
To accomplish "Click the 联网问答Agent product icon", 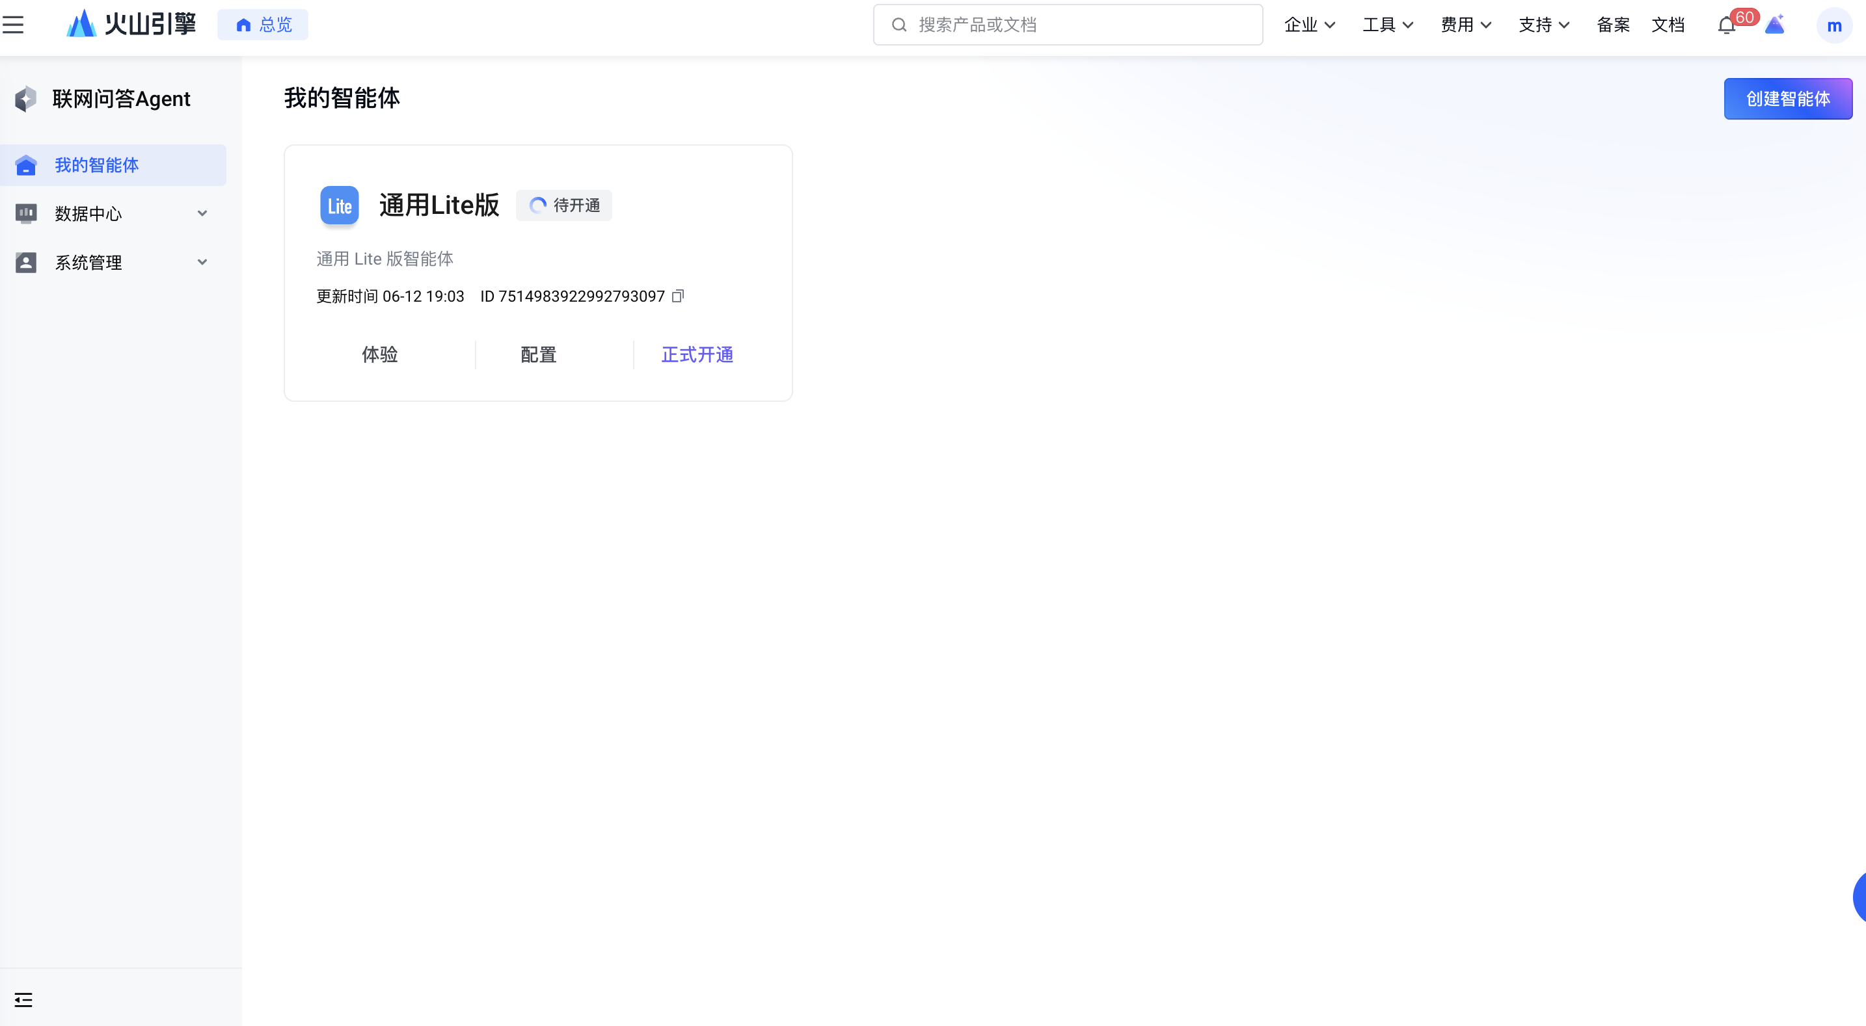I will click(26, 98).
